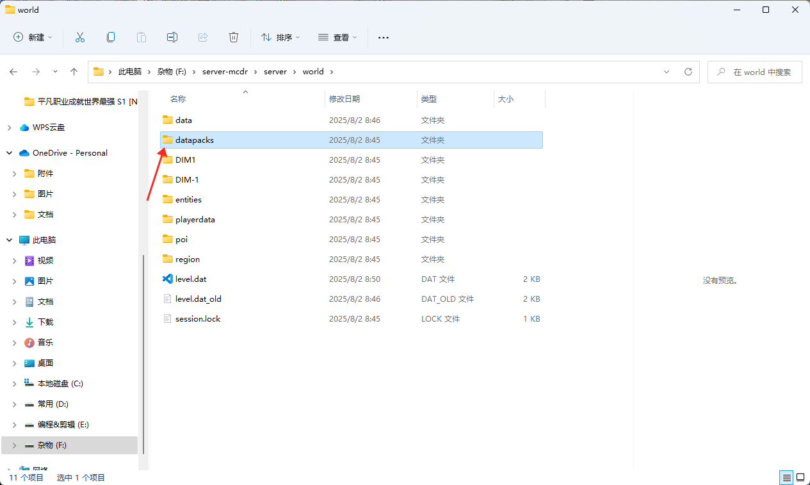810x485 pixels.
Task: Navigate back with the left arrow
Action: coord(13,72)
